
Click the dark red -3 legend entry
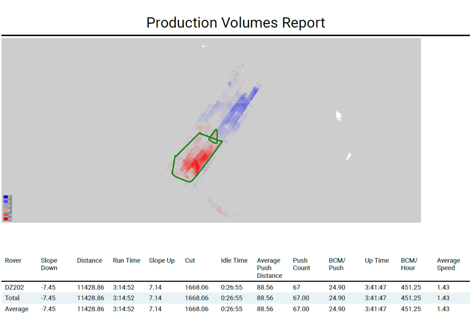point(5,219)
